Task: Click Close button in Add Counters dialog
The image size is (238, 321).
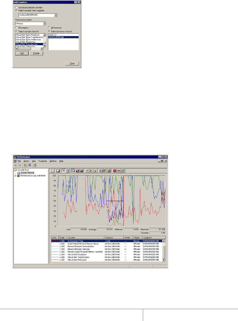Action: tap(72, 63)
